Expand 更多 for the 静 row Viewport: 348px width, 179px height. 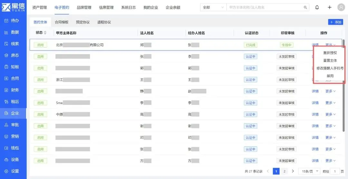pyautogui.click(x=331, y=91)
